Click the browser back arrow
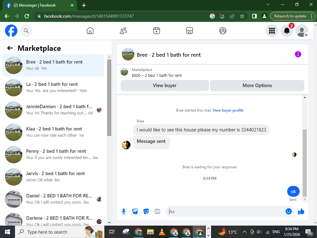Screen dimensions: 317x238 pos(7,16)
